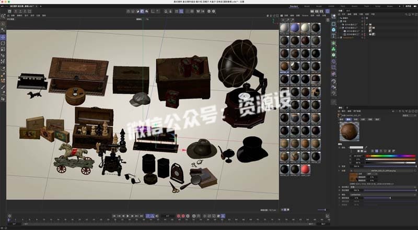Add a Text spline with the T icon
Viewport: 418px width, 230px height.
coord(333,35)
